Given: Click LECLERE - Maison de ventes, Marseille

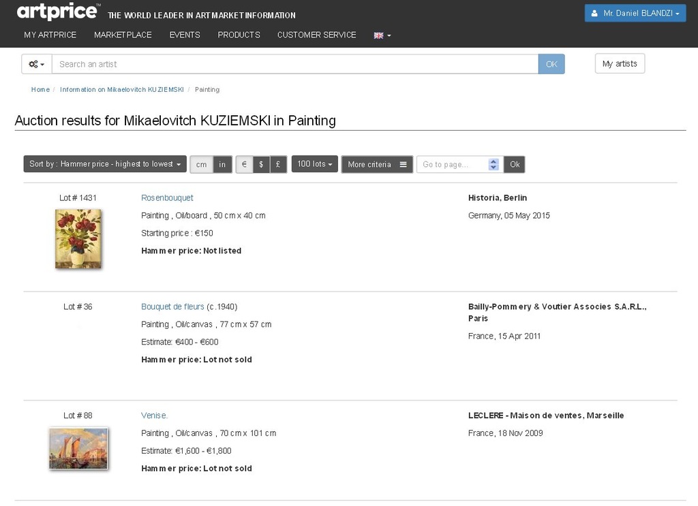Looking at the screenshot, I should 546,415.
